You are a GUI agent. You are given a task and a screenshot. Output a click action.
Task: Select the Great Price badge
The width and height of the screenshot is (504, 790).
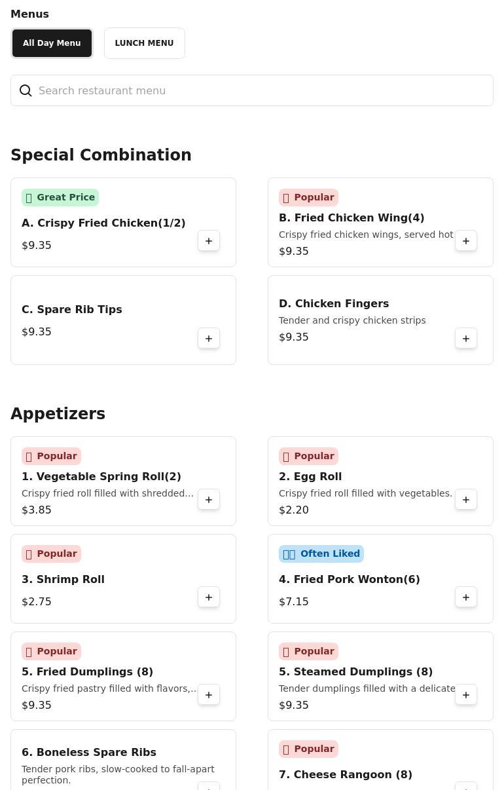click(60, 197)
